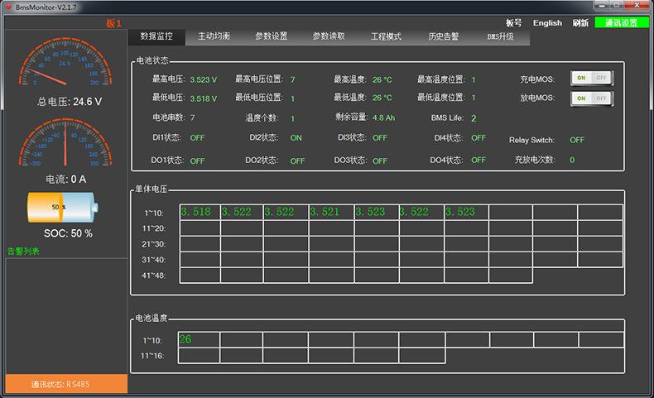Click the DI1状态 OFF value

click(x=197, y=137)
